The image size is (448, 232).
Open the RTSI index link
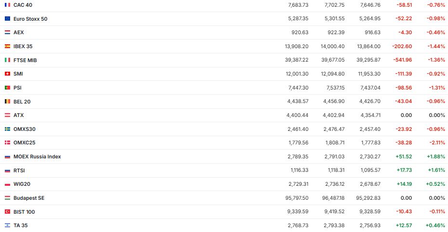[19, 170]
